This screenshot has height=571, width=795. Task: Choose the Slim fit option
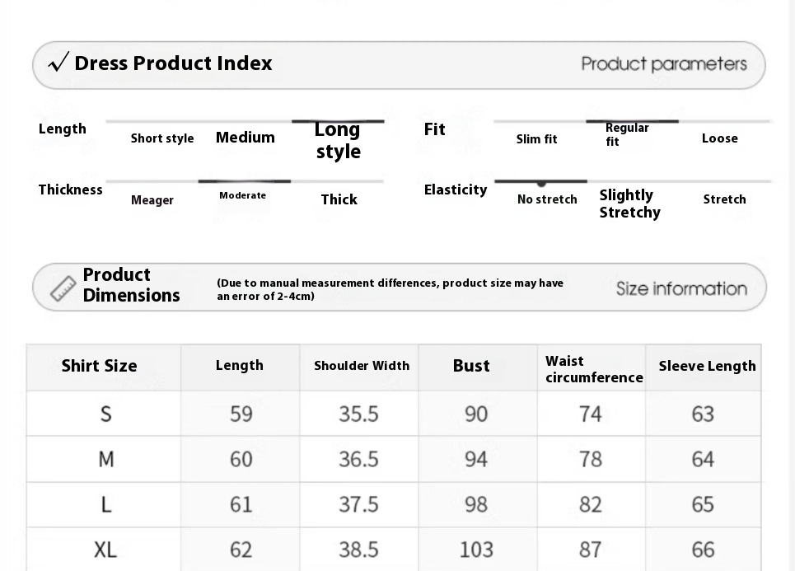[x=536, y=139]
